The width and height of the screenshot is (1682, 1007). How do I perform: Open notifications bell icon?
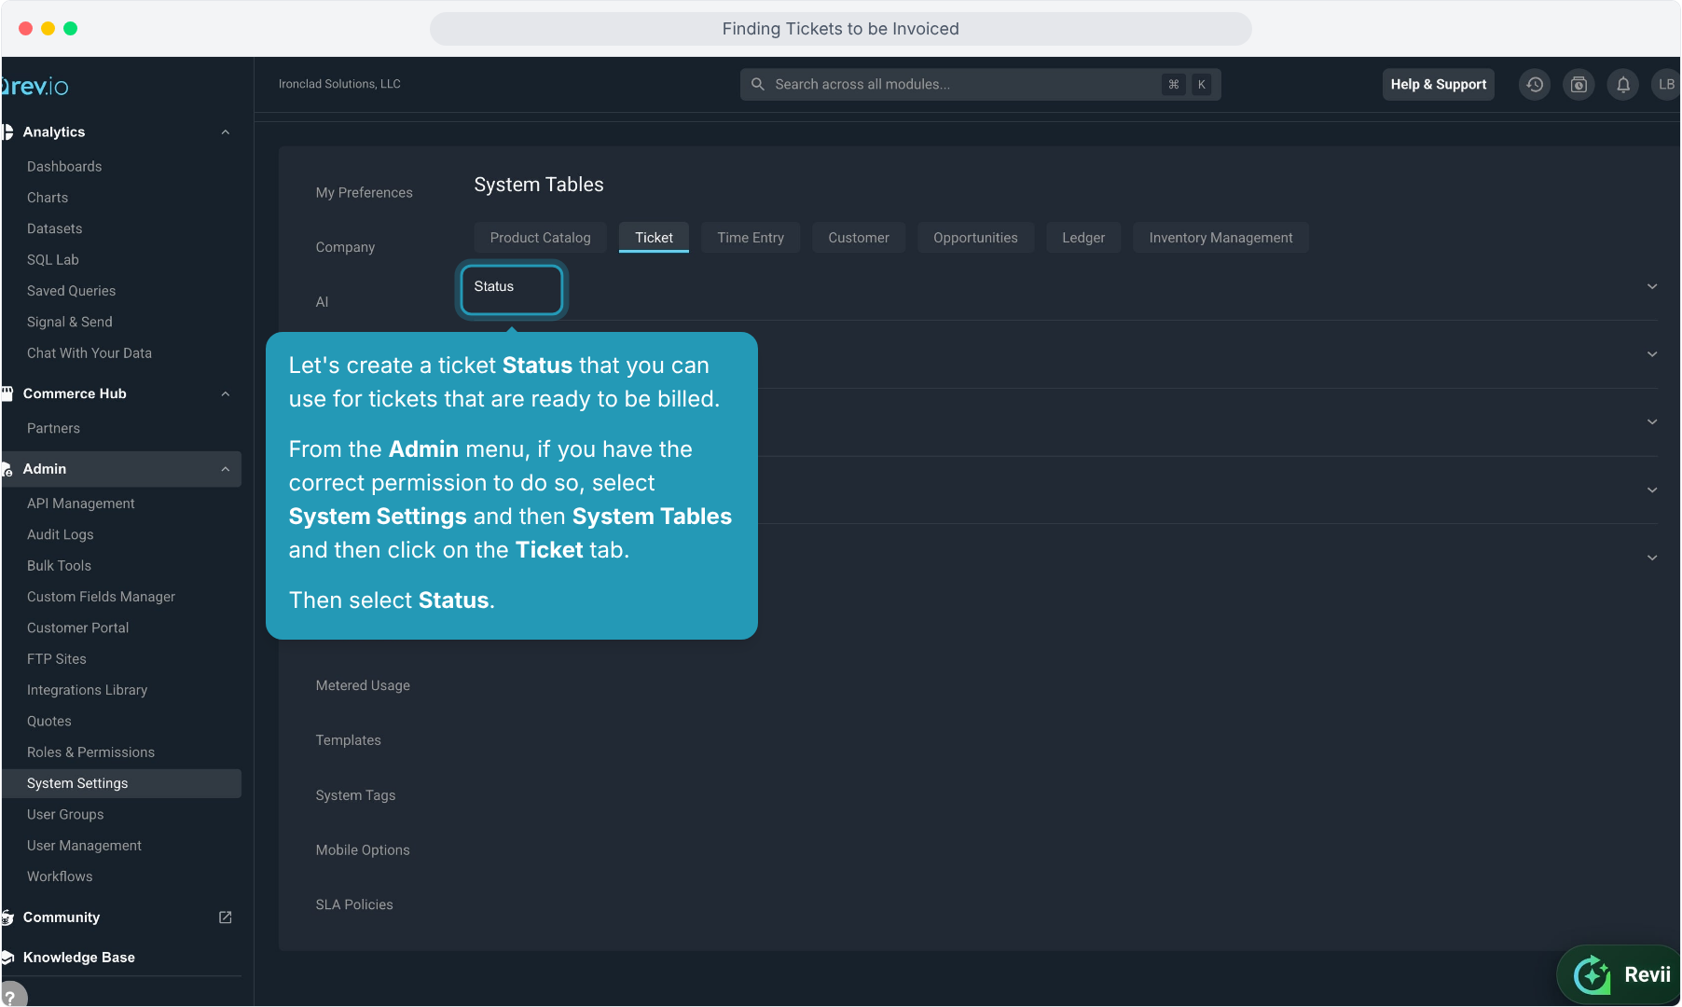coord(1623,85)
